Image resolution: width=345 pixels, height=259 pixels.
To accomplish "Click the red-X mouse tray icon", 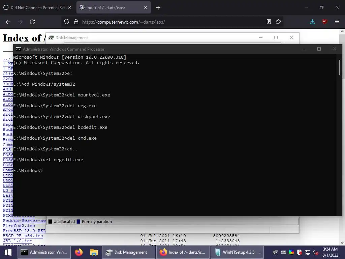I will (x=300, y=252).
